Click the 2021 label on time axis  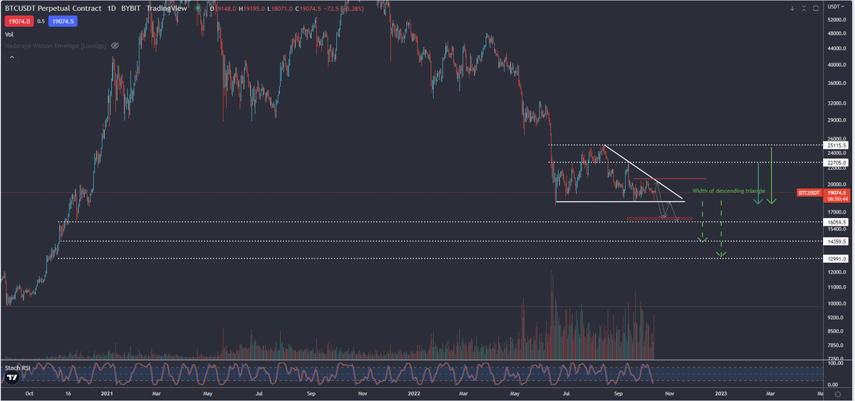point(107,392)
